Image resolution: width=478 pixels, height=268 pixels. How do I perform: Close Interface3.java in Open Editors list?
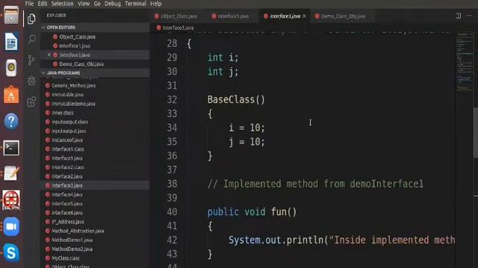point(49,54)
